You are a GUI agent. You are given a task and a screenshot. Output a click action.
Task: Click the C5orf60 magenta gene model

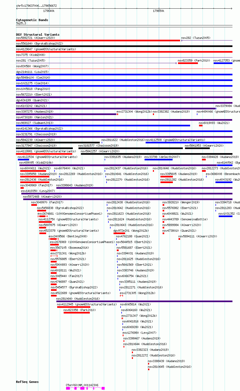tap(85, 388)
